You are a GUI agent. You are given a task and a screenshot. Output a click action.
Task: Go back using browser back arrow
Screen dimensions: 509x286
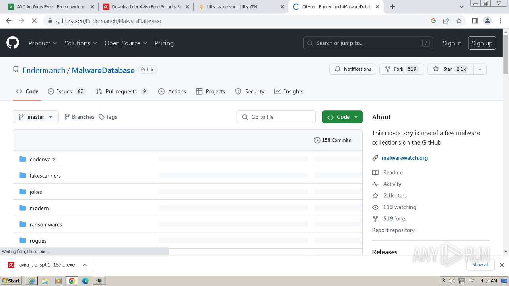pos(9,21)
